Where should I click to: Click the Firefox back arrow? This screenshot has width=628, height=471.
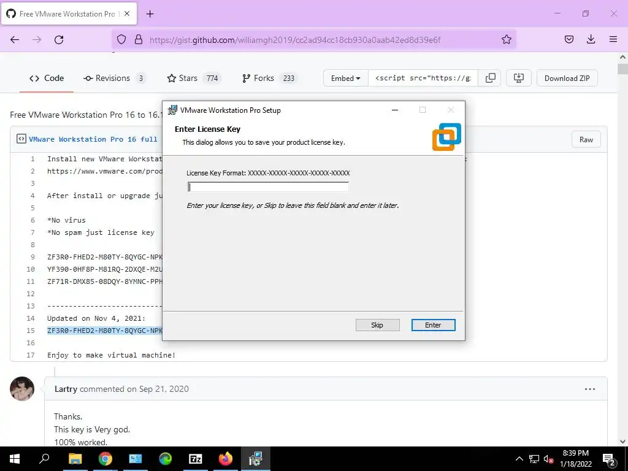pyautogui.click(x=15, y=40)
